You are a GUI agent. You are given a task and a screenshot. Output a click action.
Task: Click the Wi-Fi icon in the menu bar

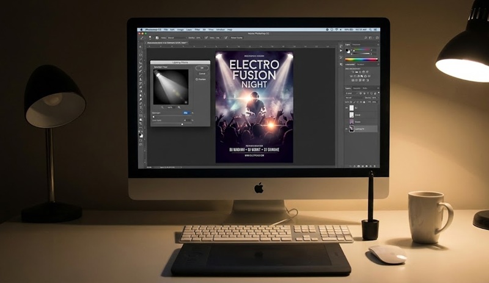coord(336,29)
